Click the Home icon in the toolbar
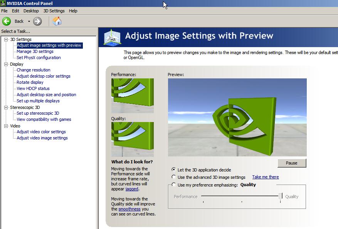The width and height of the screenshot is (338, 229). pyautogui.click(x=57, y=22)
